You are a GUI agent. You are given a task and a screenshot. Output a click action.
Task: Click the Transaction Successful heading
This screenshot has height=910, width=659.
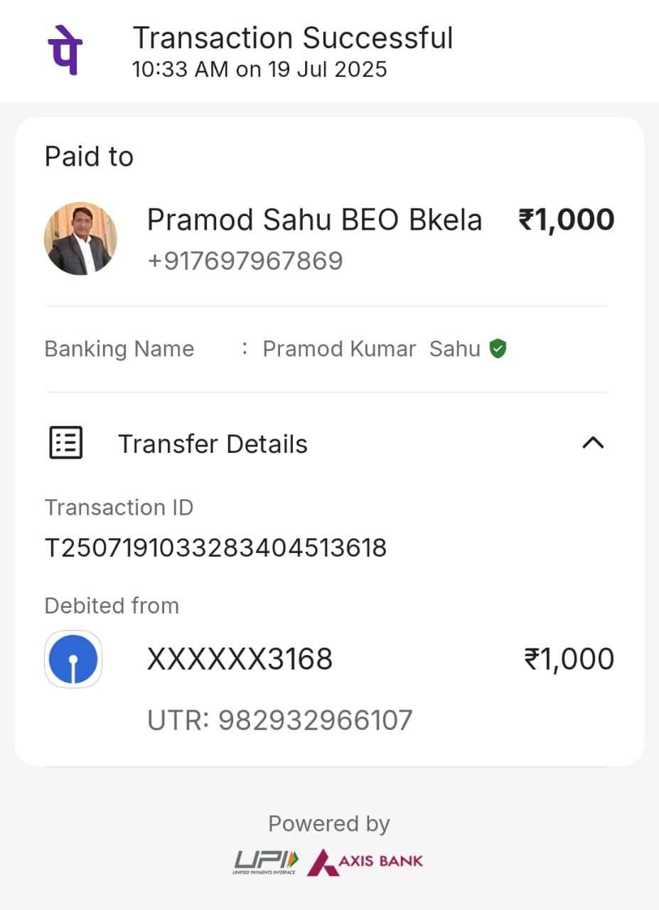[293, 38]
